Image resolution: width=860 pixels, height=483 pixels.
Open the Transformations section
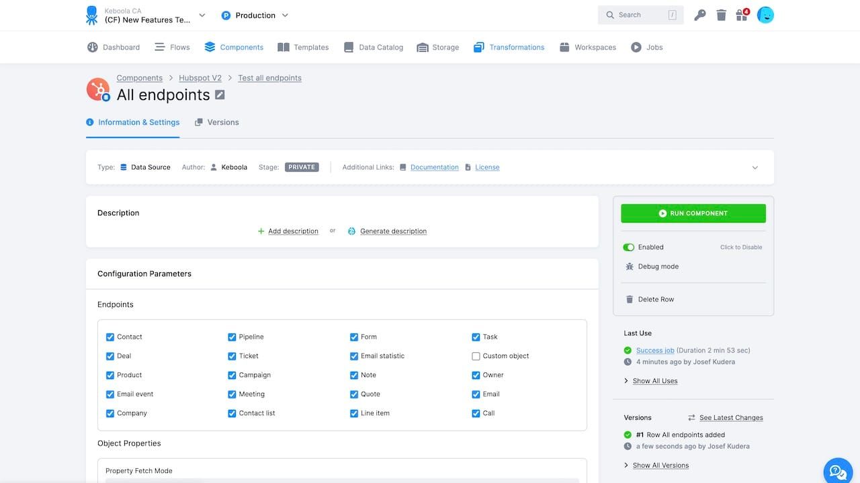point(509,47)
